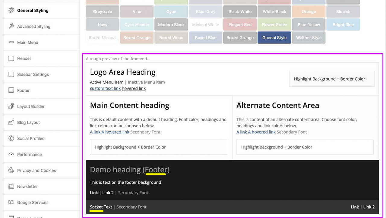The image size is (386, 218).
Task: Choose the Walther Style scheme
Action: click(x=309, y=38)
